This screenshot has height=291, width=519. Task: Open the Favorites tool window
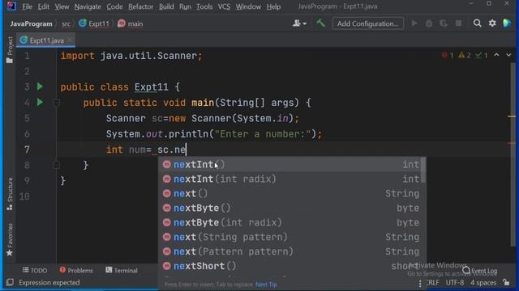10,239
